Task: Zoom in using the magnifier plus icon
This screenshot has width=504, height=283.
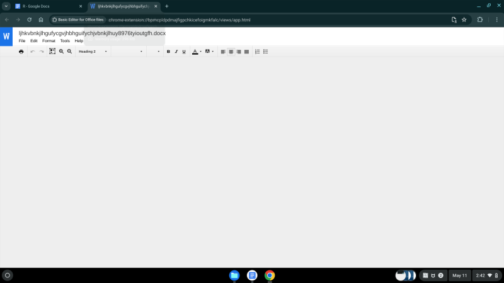Action: click(61, 52)
